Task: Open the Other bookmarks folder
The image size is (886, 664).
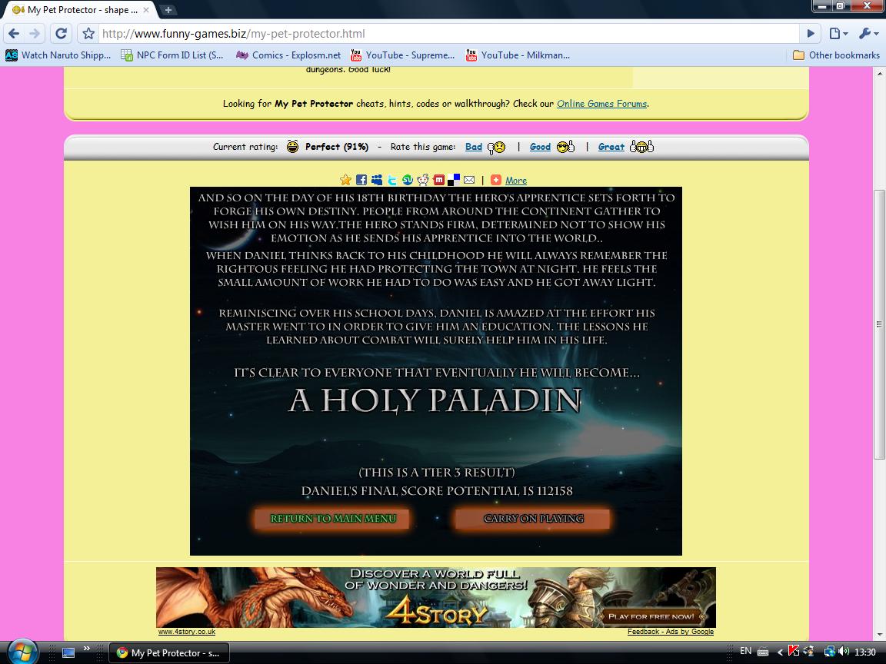Action: [x=836, y=55]
